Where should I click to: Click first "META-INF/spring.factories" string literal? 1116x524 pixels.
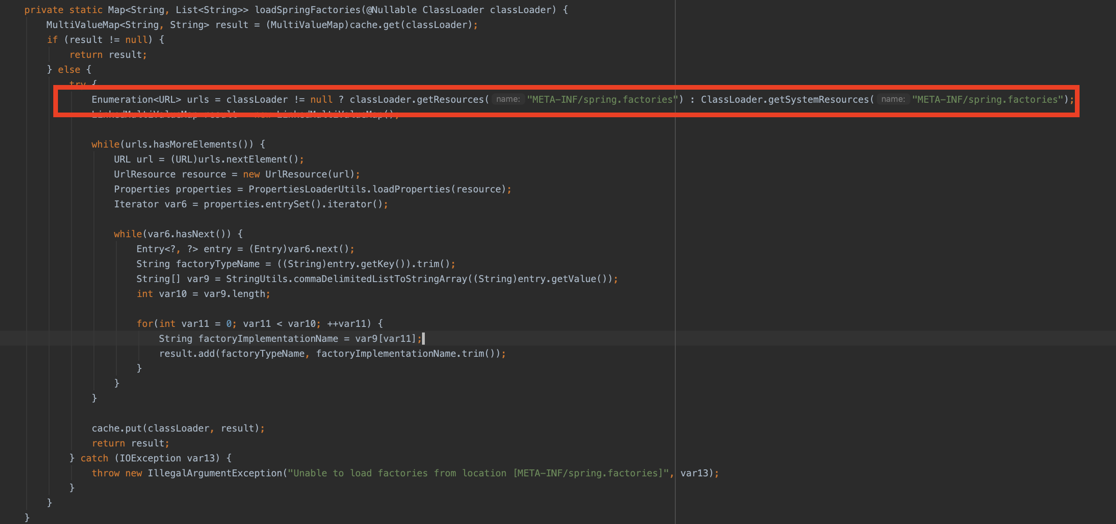point(602,99)
